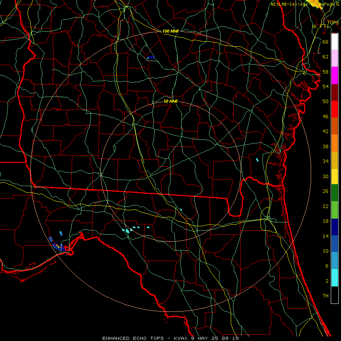Image resolution: width=341 pixels, height=341 pixels.
Task: Select the light pink legend swatch near 62
Action: (335, 58)
